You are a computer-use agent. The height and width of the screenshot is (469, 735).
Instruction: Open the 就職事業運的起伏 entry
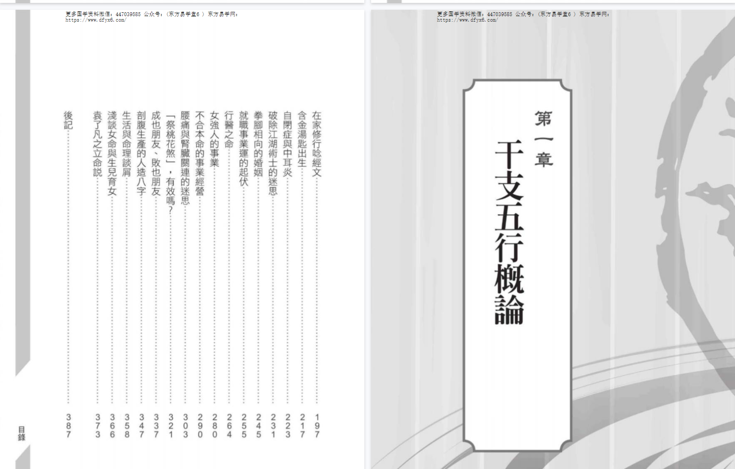[x=244, y=149]
